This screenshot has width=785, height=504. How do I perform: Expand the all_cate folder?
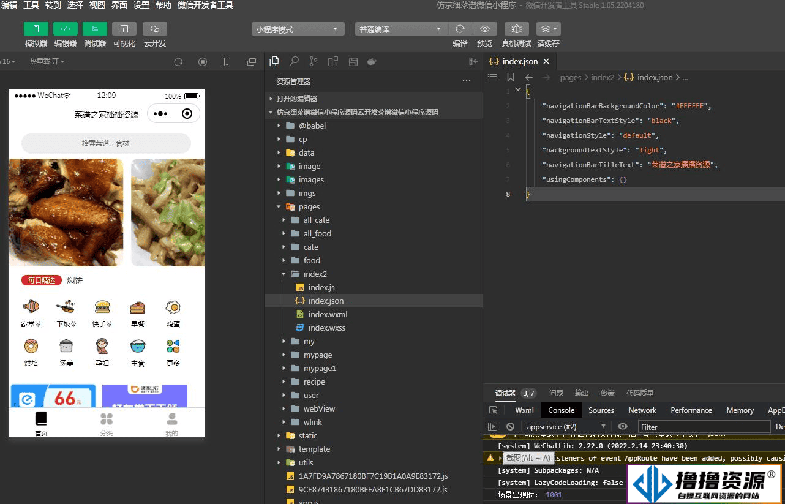(374, 220)
